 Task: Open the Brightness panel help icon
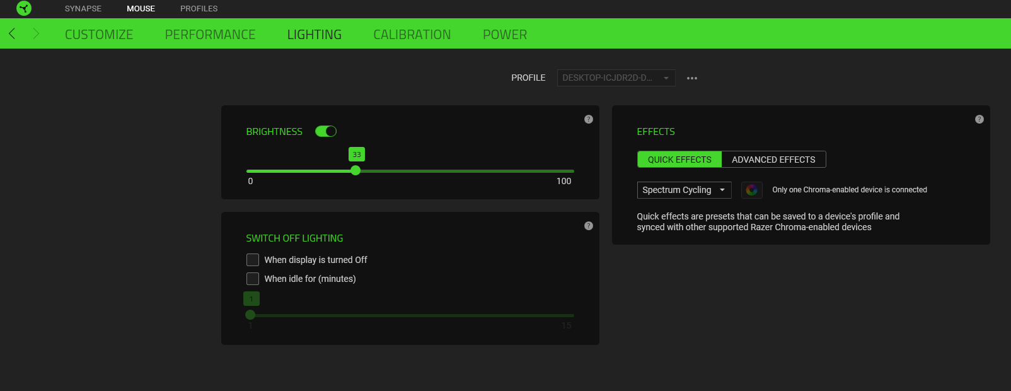coord(589,119)
